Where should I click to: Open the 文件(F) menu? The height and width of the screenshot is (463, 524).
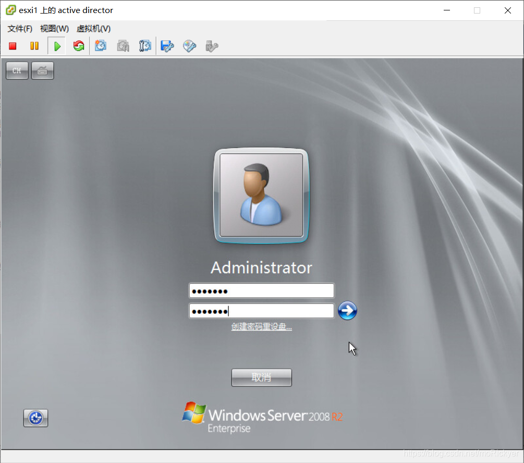click(20, 29)
